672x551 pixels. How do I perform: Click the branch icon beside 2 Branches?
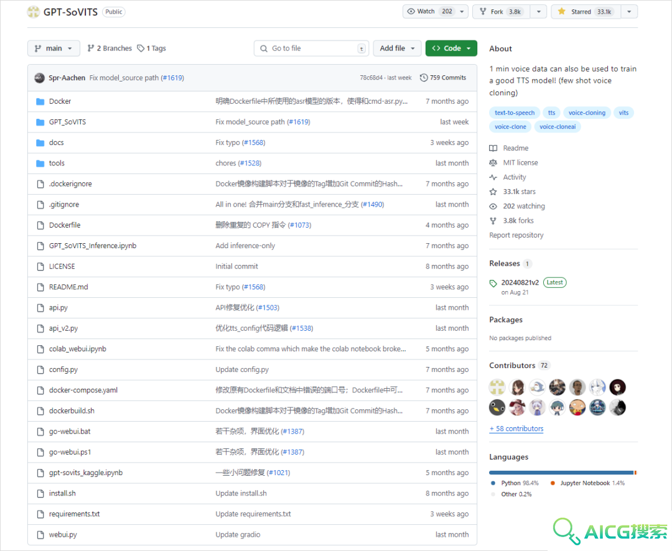(x=90, y=49)
